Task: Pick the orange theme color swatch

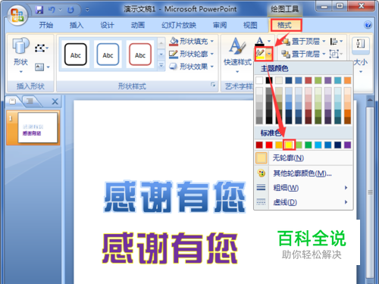Action: pyautogui.click(x=347, y=80)
